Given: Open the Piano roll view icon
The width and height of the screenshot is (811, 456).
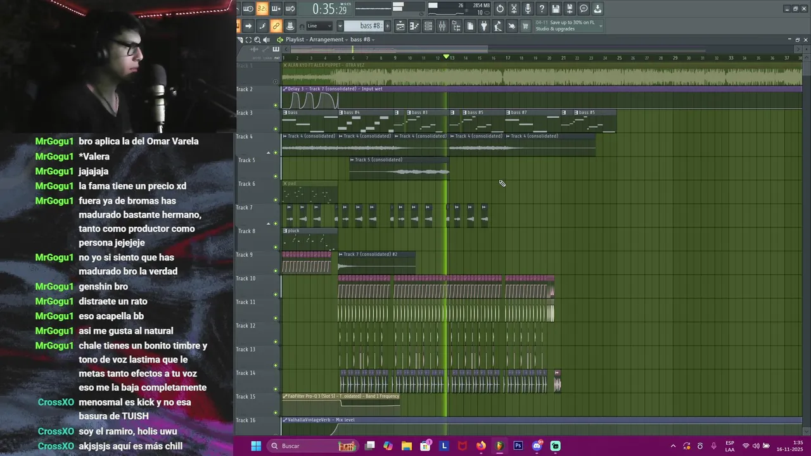Looking at the screenshot, I should (x=414, y=26).
